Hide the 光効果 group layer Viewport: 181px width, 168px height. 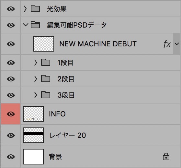coord(11,9)
